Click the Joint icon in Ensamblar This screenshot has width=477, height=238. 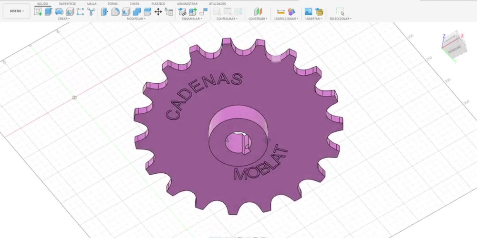[x=182, y=12]
